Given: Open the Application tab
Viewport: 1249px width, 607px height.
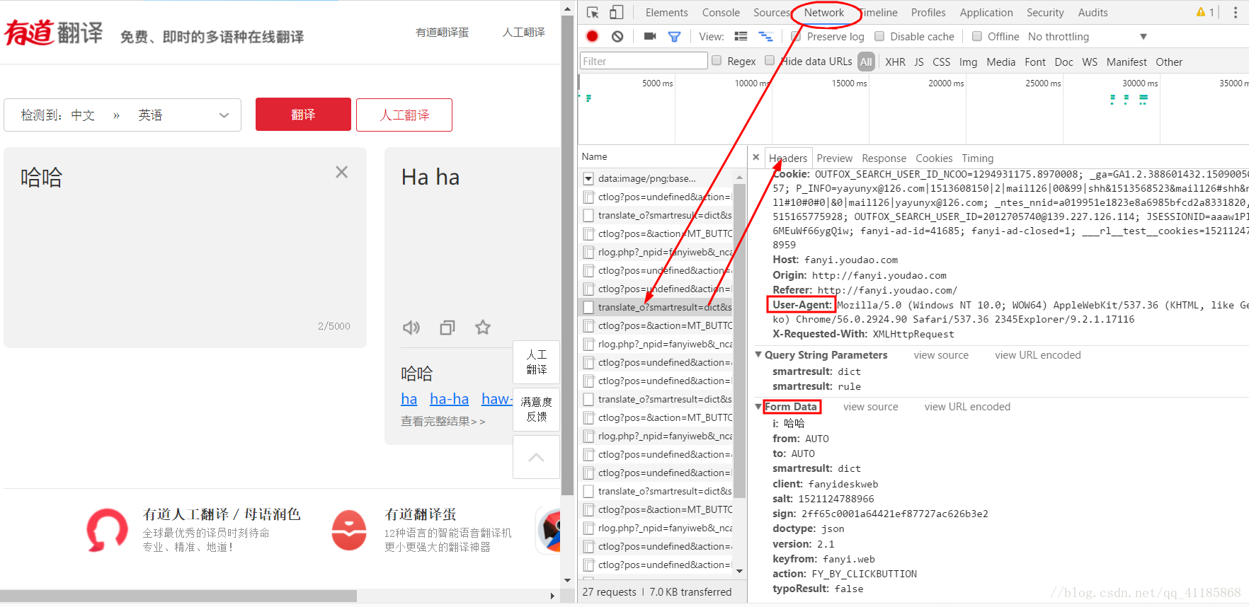Looking at the screenshot, I should click(x=986, y=12).
